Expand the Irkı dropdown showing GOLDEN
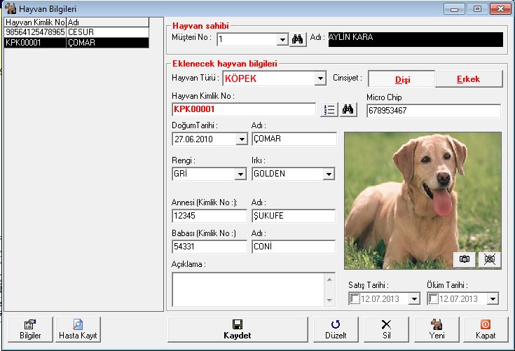The width and height of the screenshot is (515, 351). (329, 174)
